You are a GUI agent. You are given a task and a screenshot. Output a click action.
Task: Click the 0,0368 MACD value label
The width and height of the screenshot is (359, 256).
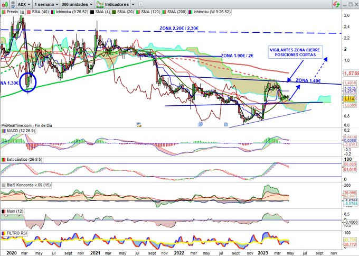[x=350, y=140]
